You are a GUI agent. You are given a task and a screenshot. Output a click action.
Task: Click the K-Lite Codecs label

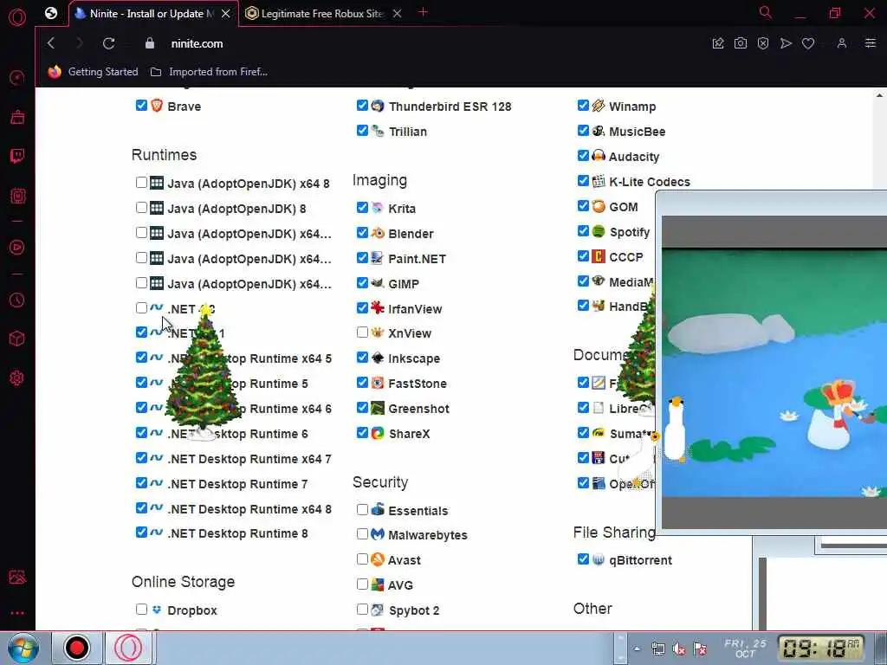(x=650, y=182)
